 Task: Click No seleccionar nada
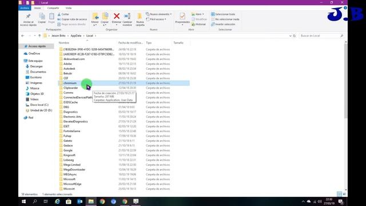[x=225, y=19]
